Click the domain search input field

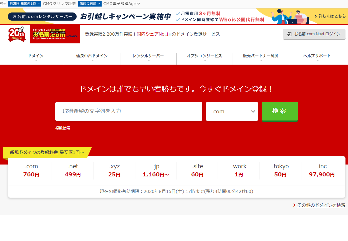point(129,111)
